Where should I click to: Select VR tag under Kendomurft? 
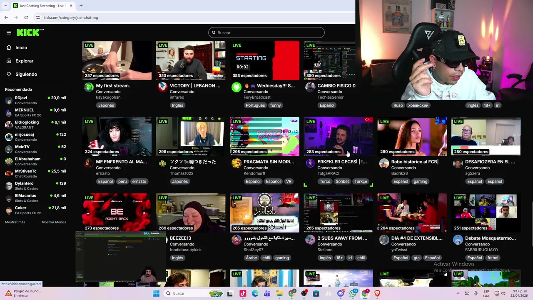coord(288,182)
